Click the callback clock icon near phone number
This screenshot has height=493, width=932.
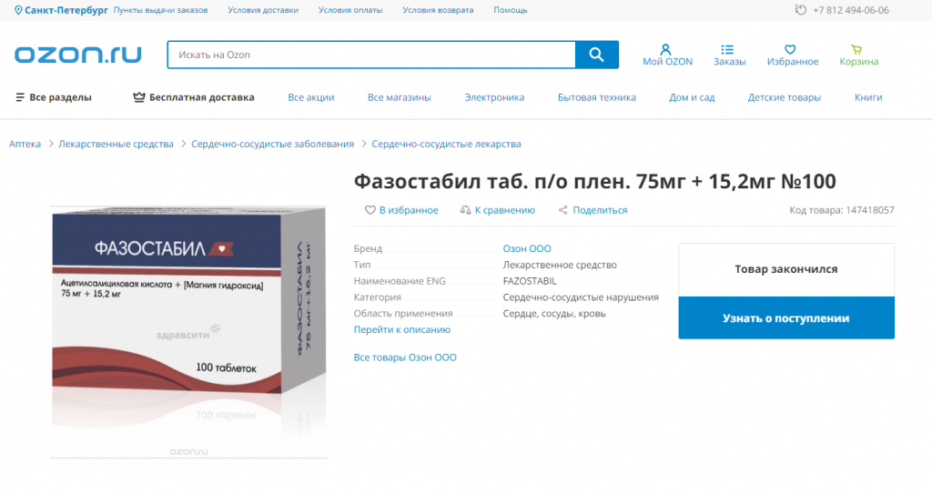[x=801, y=10]
